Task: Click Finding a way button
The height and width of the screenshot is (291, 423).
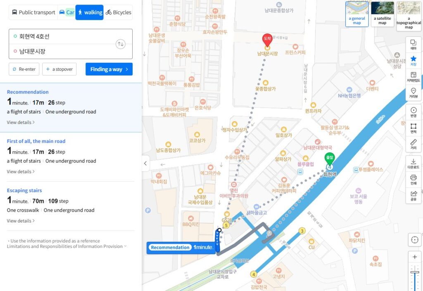Action: pos(109,69)
